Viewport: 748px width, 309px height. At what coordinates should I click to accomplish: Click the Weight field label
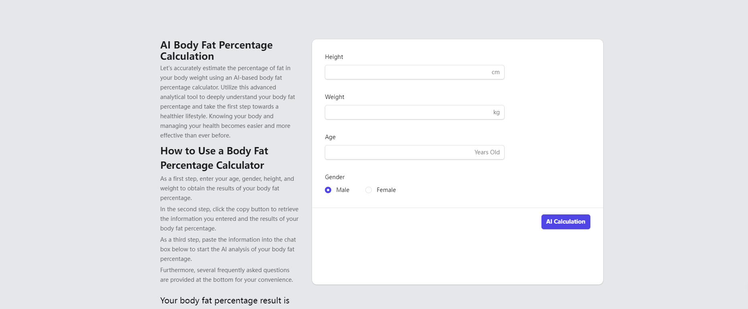click(334, 97)
